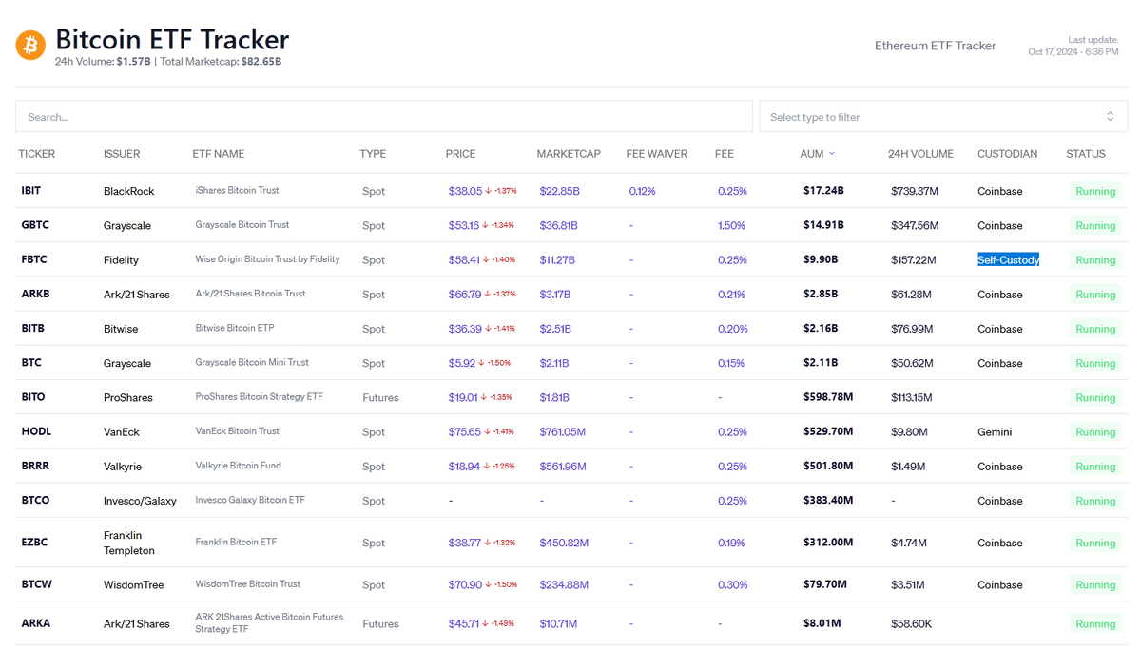This screenshot has height=649, width=1141.
Task: Click the VanEck issuer cell
Action: 122,432
